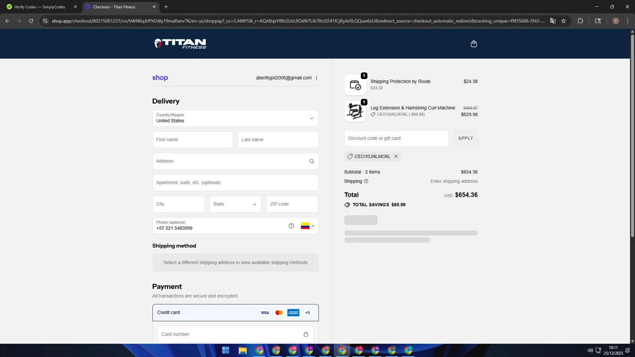
Task: Click the TOTAL SAVINGS $69.99 text
Action: coord(379,205)
